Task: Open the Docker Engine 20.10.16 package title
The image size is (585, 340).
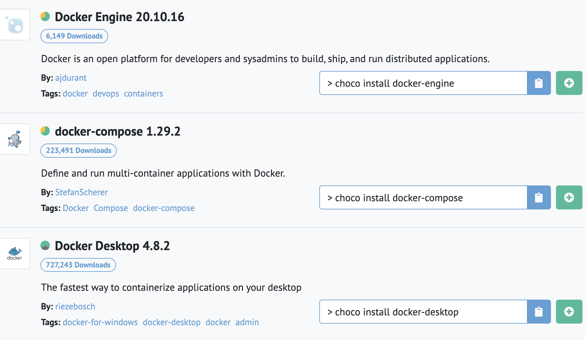Action: (x=119, y=17)
